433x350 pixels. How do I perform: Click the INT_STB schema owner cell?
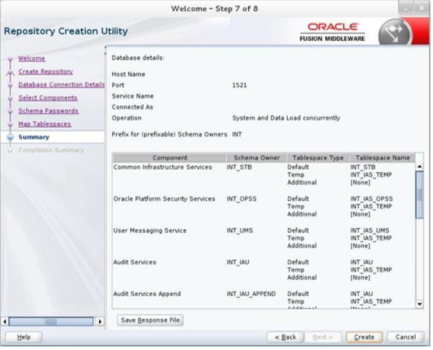(x=239, y=167)
